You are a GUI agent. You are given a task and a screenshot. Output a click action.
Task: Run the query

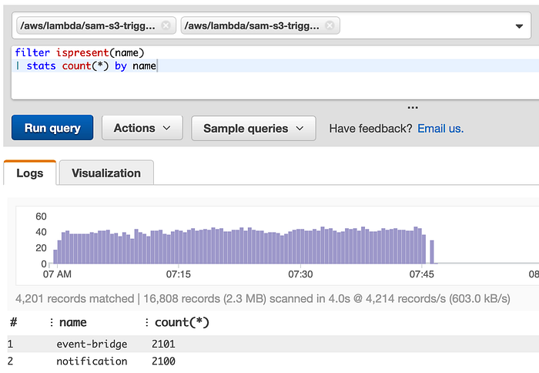pyautogui.click(x=52, y=128)
